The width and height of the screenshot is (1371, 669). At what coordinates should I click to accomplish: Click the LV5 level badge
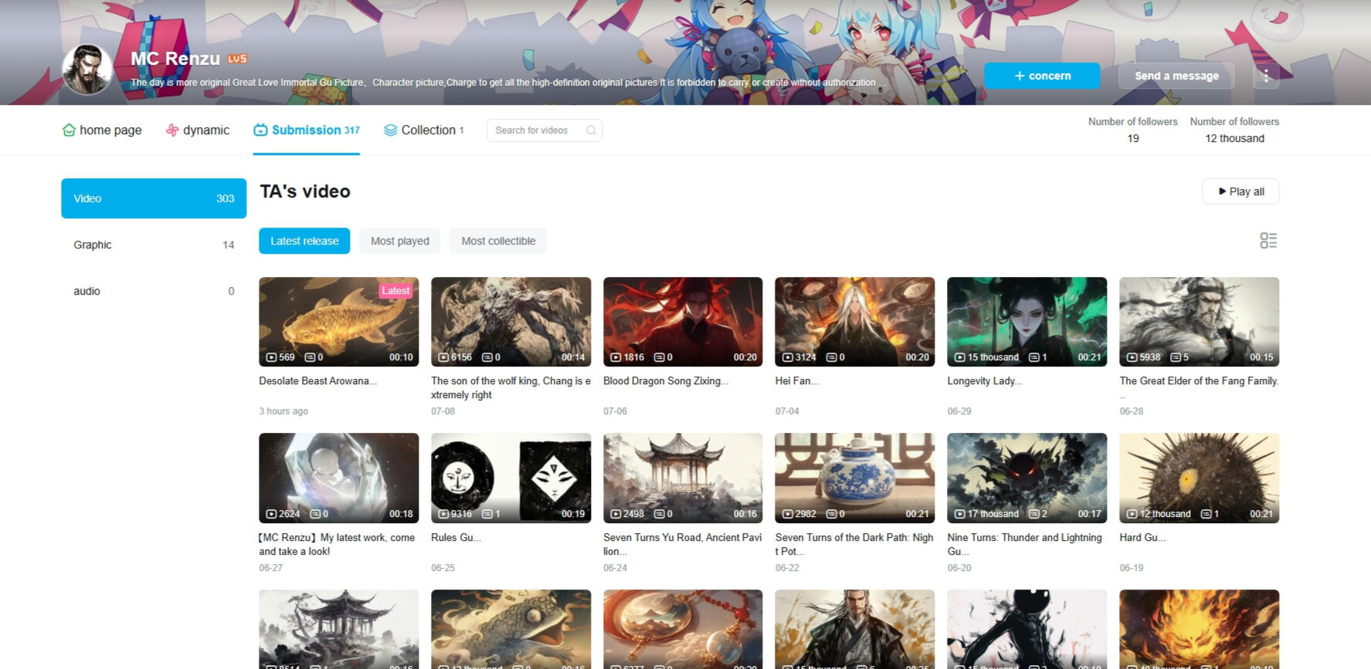(x=237, y=59)
